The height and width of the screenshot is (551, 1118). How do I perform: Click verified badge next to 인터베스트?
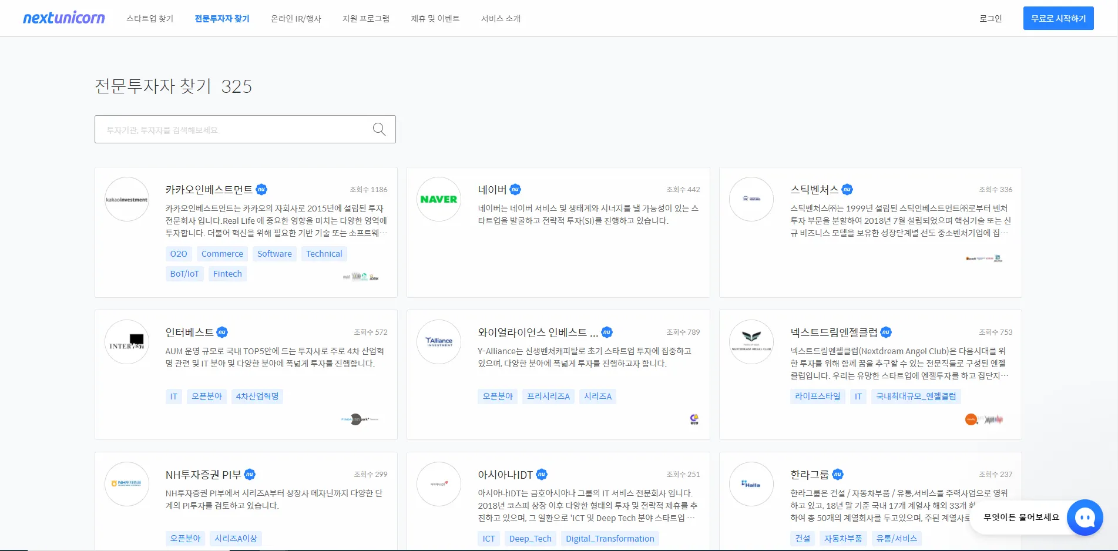(222, 332)
